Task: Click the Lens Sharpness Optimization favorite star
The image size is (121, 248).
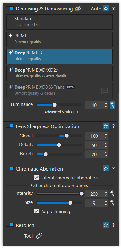Action: (106, 126)
